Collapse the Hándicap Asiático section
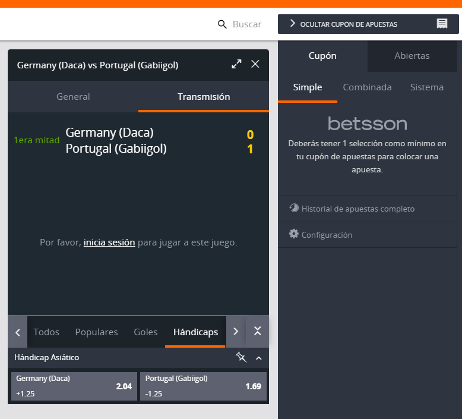The width and height of the screenshot is (462, 419). [x=259, y=358]
